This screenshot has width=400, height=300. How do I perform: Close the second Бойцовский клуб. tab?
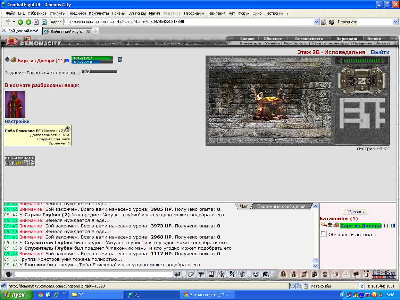pyautogui.click(x=88, y=32)
